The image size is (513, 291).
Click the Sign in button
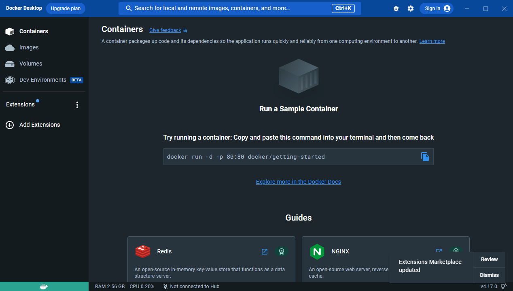[436, 8]
